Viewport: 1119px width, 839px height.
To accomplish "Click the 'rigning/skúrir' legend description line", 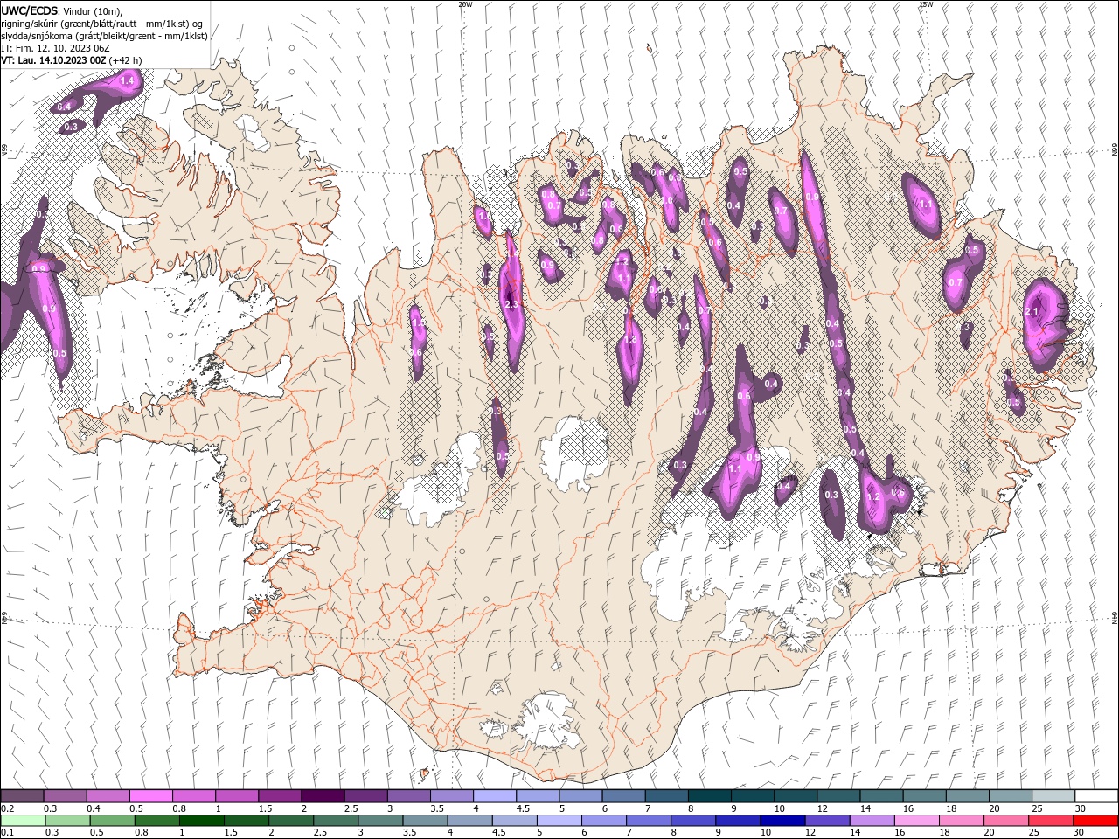I will point(102,24).
